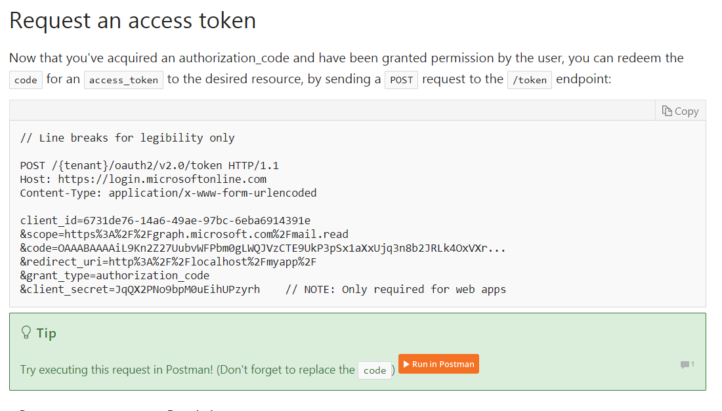Click the inline "access_token" code label
The width and height of the screenshot is (722, 411).
pyautogui.click(x=123, y=80)
